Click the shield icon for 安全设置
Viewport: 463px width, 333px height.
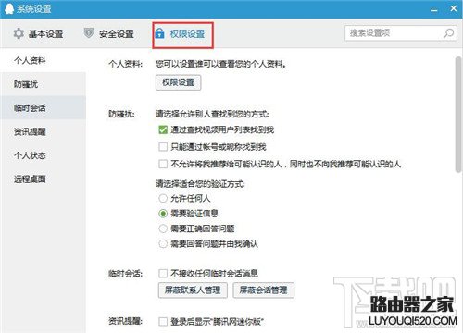tap(89, 33)
